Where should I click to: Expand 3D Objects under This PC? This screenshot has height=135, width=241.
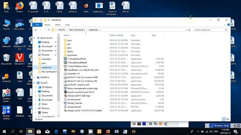pyautogui.click(x=36, y=87)
